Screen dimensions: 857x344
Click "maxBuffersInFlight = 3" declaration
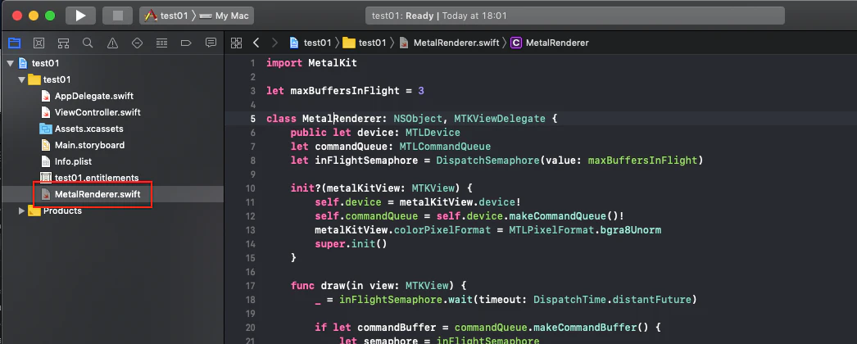tap(357, 91)
